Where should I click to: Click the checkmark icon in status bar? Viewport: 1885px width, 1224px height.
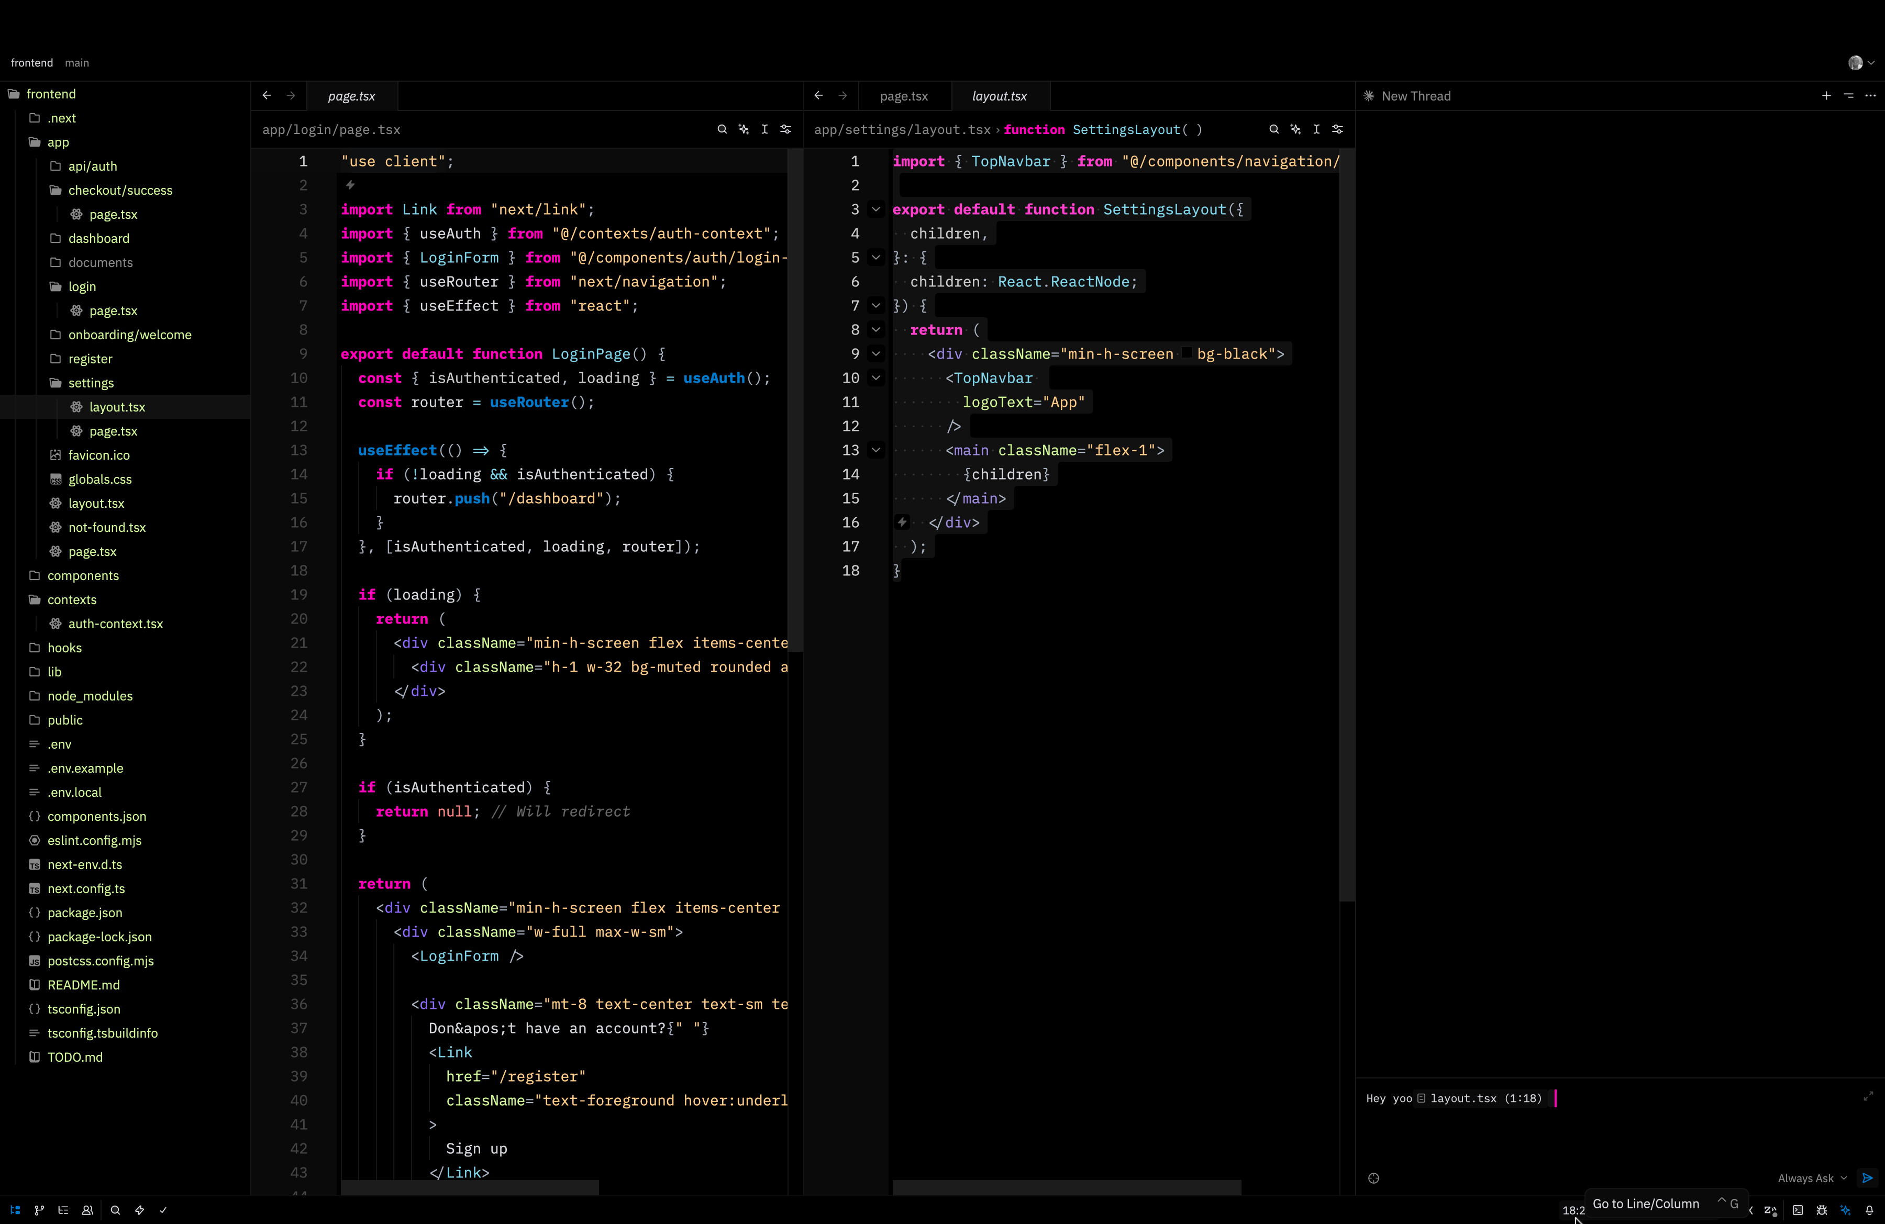(163, 1210)
